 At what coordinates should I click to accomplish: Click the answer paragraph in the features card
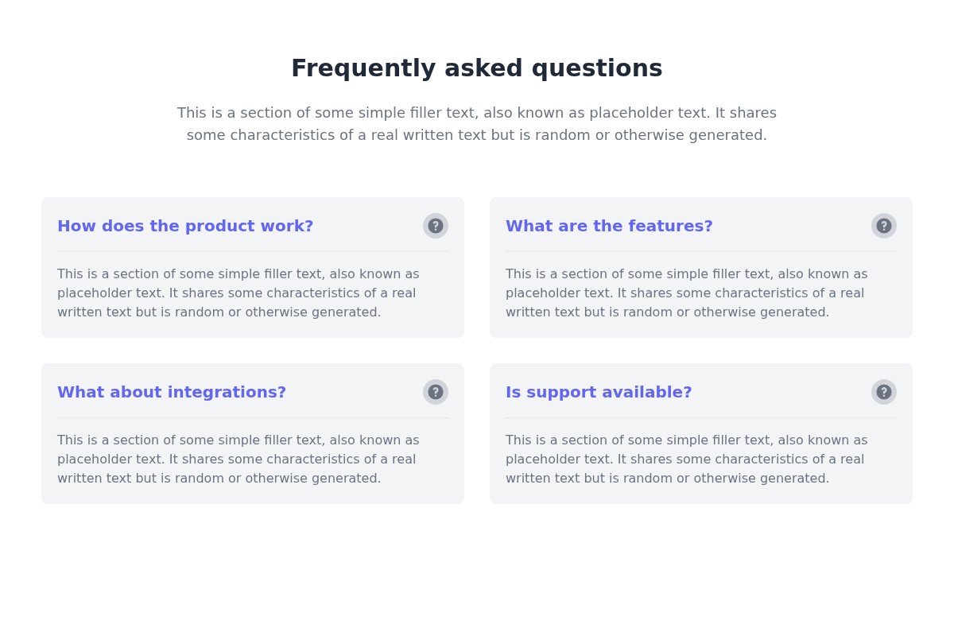coord(687,293)
